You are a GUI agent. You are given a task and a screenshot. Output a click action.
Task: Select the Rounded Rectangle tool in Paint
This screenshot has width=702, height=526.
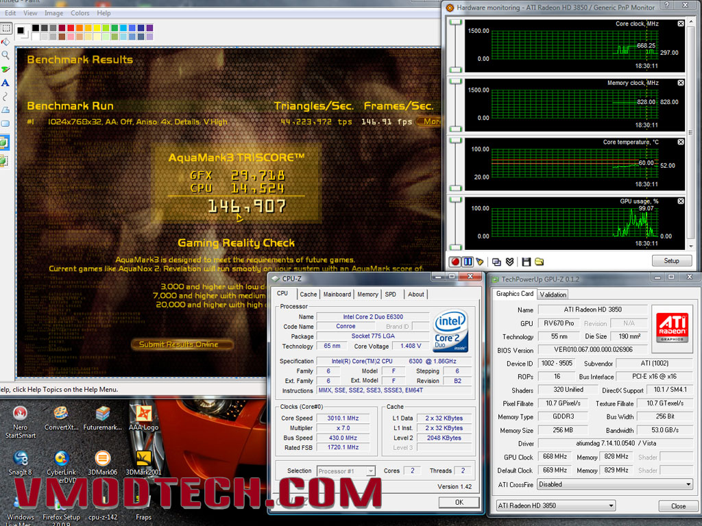5,123
